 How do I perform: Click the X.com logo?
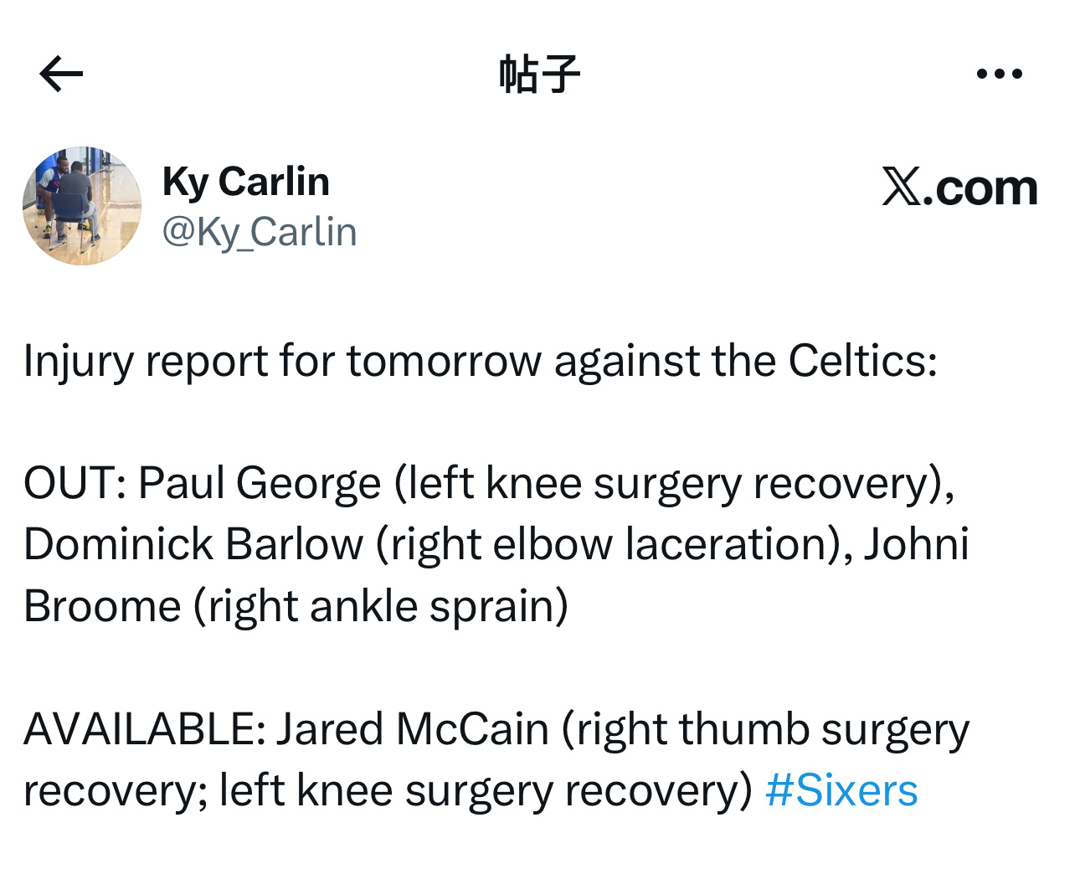coord(959,188)
